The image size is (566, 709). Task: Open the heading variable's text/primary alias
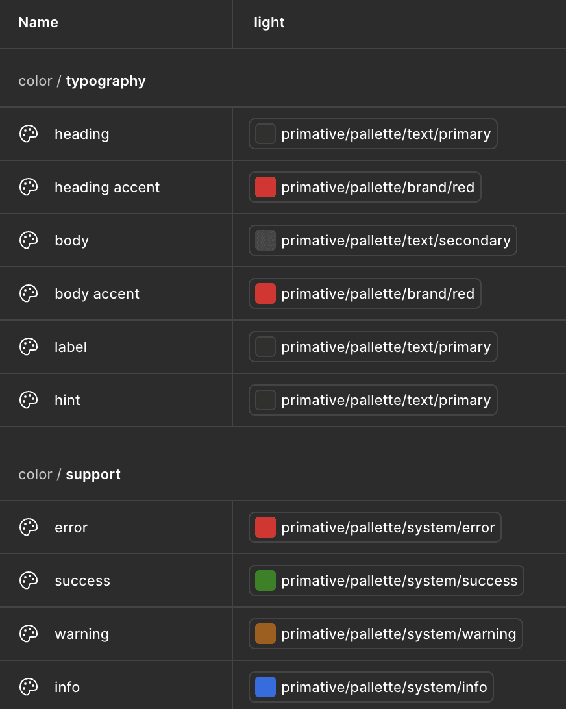[x=385, y=134]
